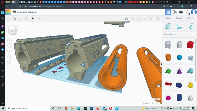Toggle Show All visibility lightbulb
The image size is (197, 111).
click(x=133, y=18)
